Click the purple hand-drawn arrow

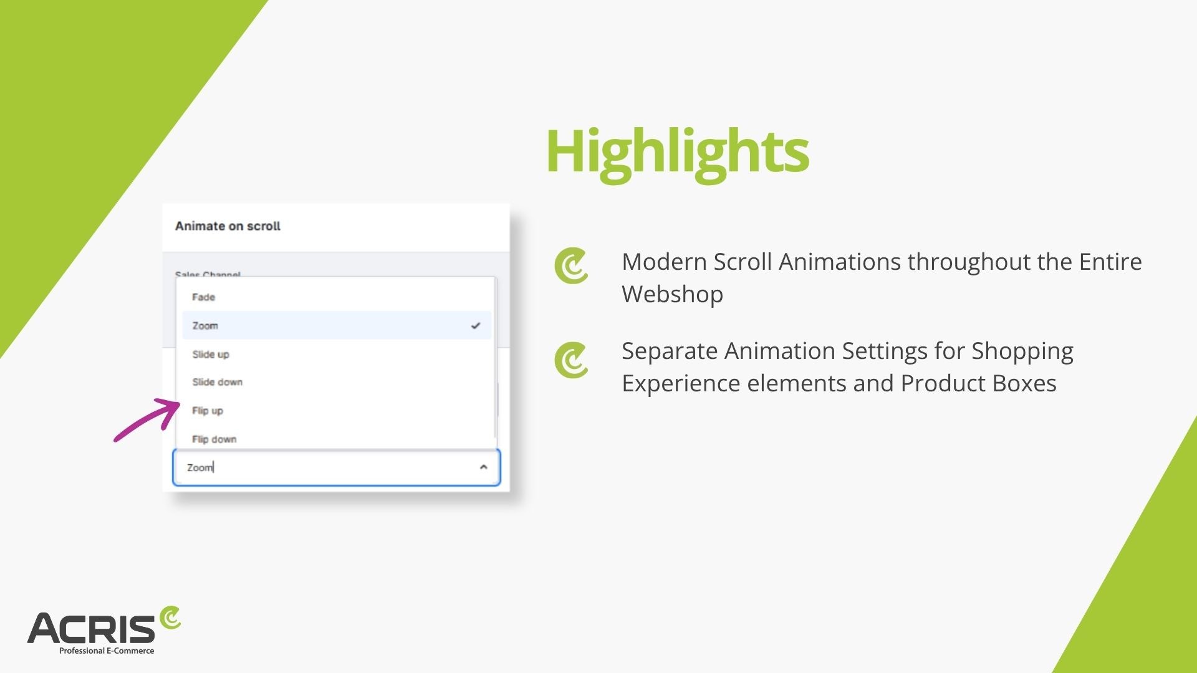tap(147, 419)
